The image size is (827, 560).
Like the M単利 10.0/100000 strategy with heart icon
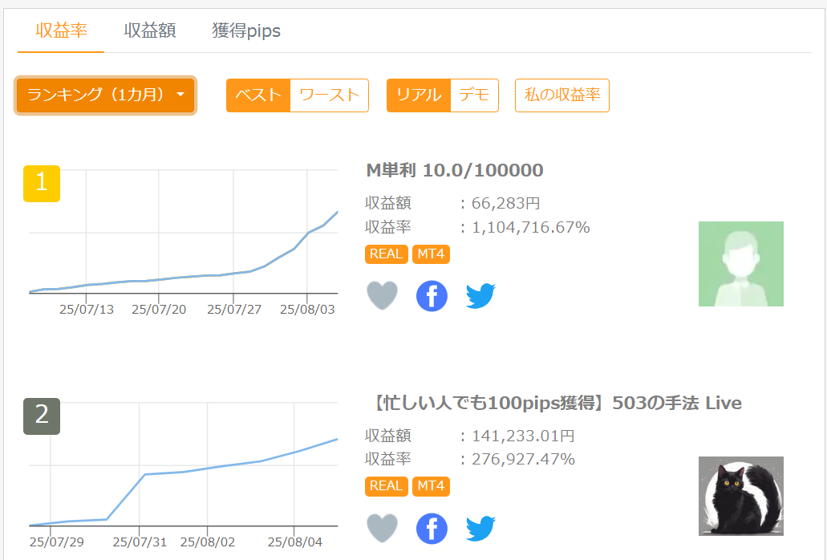tap(382, 296)
